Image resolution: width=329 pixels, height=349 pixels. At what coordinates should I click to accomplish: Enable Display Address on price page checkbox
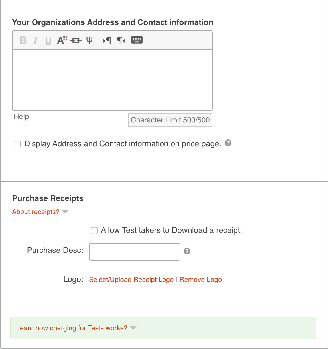point(17,144)
